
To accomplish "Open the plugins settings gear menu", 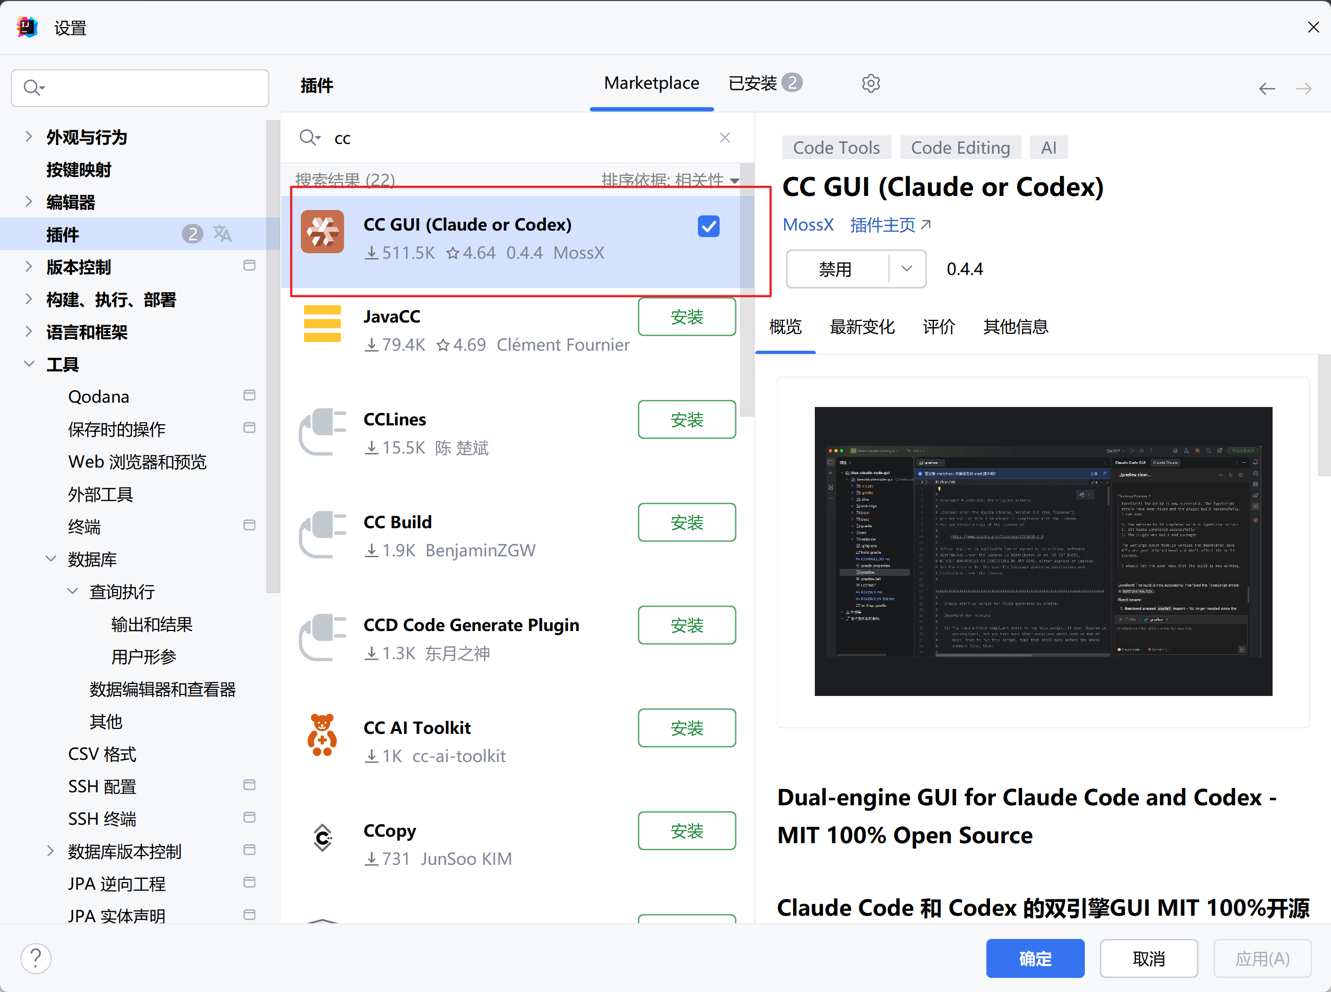I will [x=871, y=83].
